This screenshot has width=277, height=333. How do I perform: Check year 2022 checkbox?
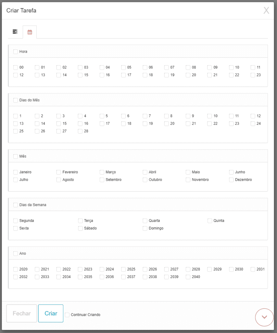tap(58, 269)
